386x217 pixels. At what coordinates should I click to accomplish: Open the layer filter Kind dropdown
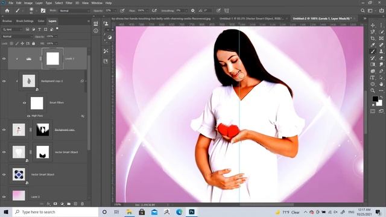12,30
